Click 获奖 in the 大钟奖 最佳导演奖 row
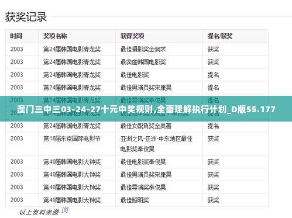Screen dimensions: 292x218 tap(213, 187)
